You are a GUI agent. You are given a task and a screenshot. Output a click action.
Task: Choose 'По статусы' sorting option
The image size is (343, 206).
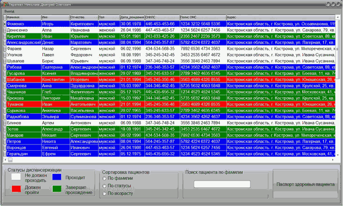[x=104, y=185]
